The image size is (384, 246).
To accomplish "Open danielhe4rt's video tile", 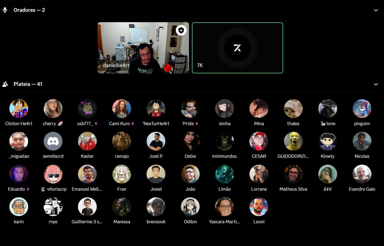I will (x=143, y=48).
